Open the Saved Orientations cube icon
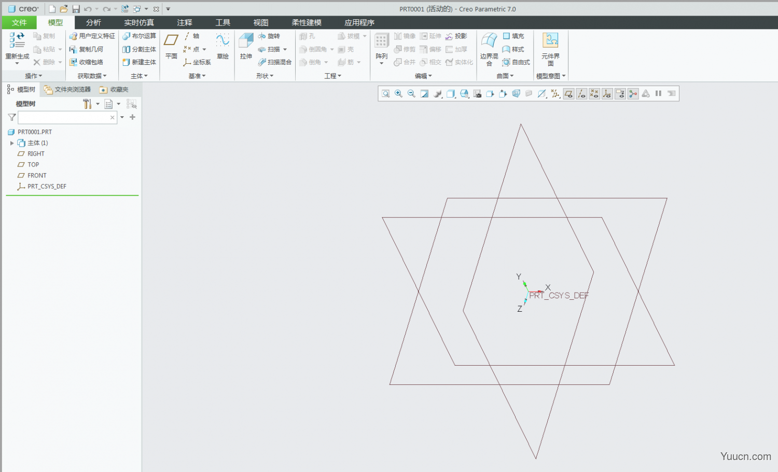Screen dimensions: 778x472 tap(464, 94)
